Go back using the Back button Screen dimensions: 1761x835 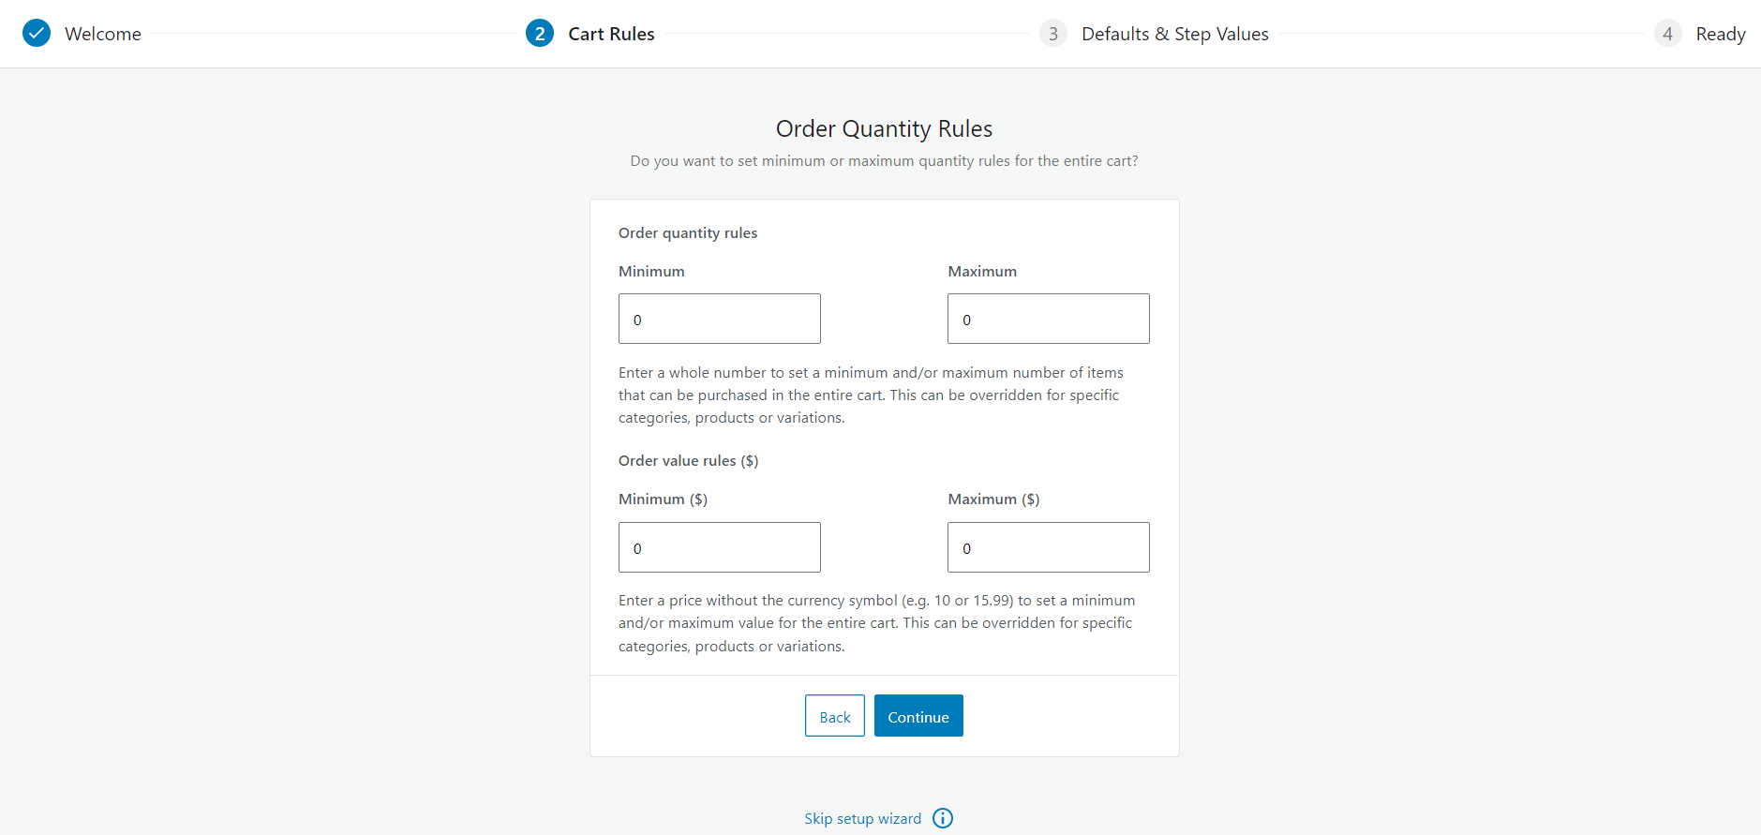pos(834,715)
